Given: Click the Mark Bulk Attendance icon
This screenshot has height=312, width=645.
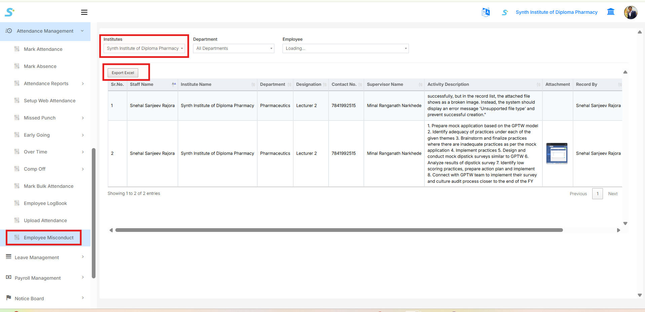Looking at the screenshot, I should [17, 186].
